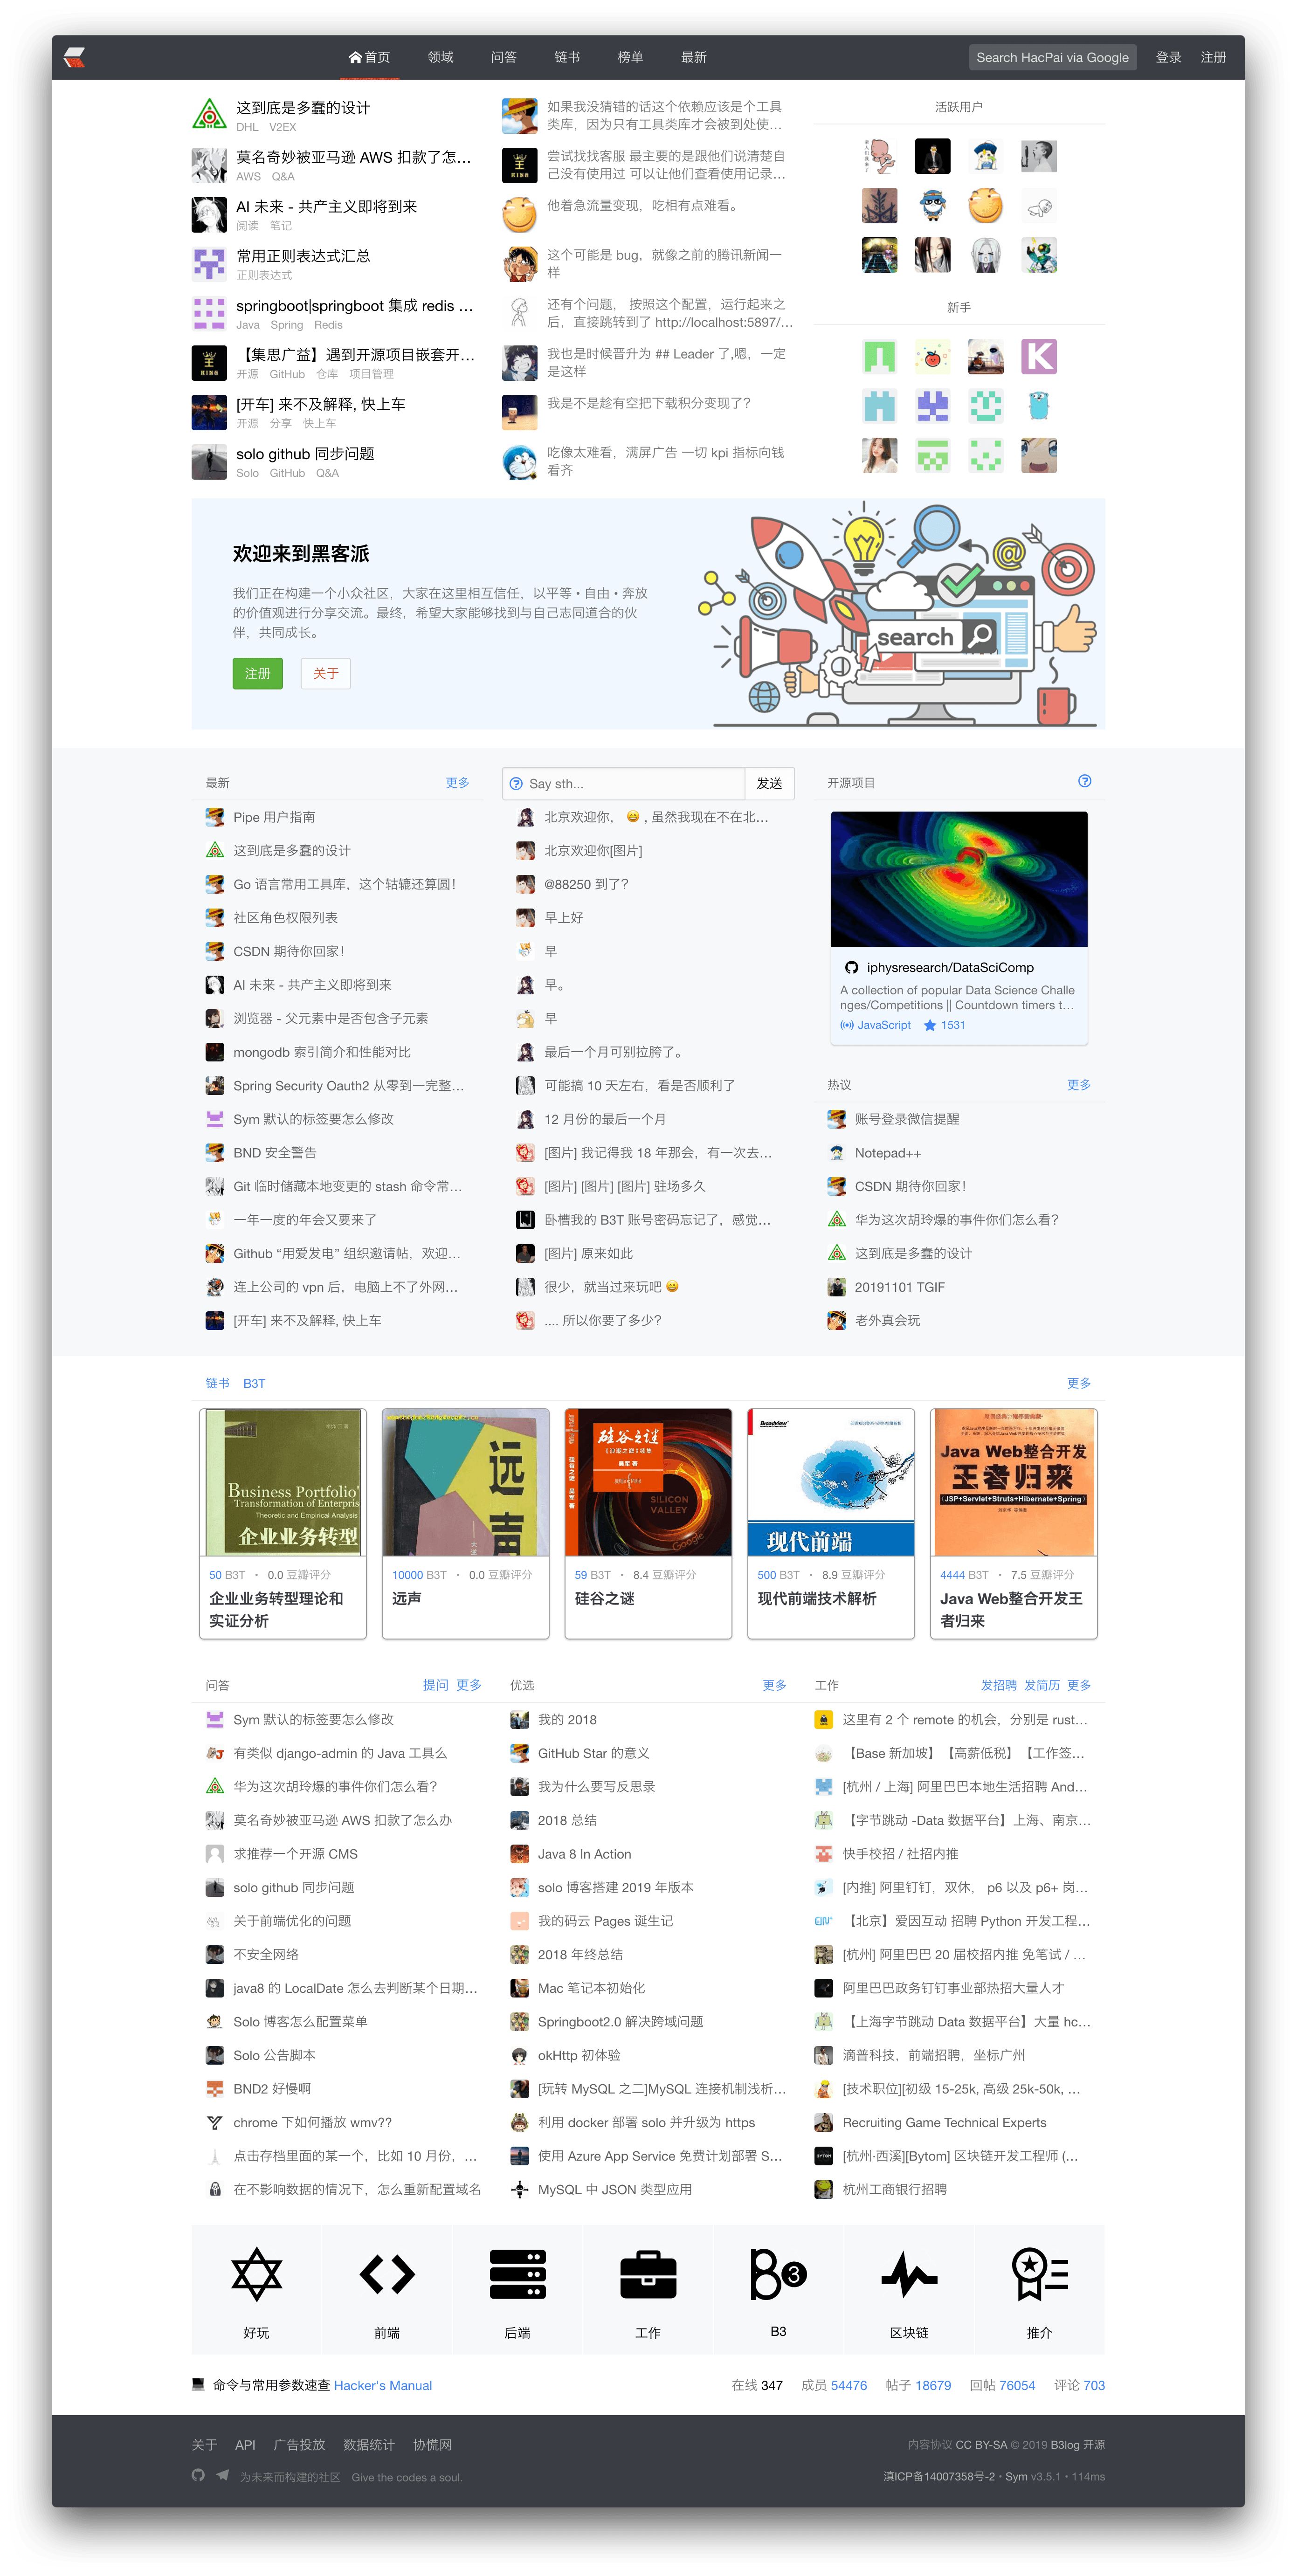Click the Go gopher newcomer avatar
1297x2576 pixels.
pos(1039,406)
